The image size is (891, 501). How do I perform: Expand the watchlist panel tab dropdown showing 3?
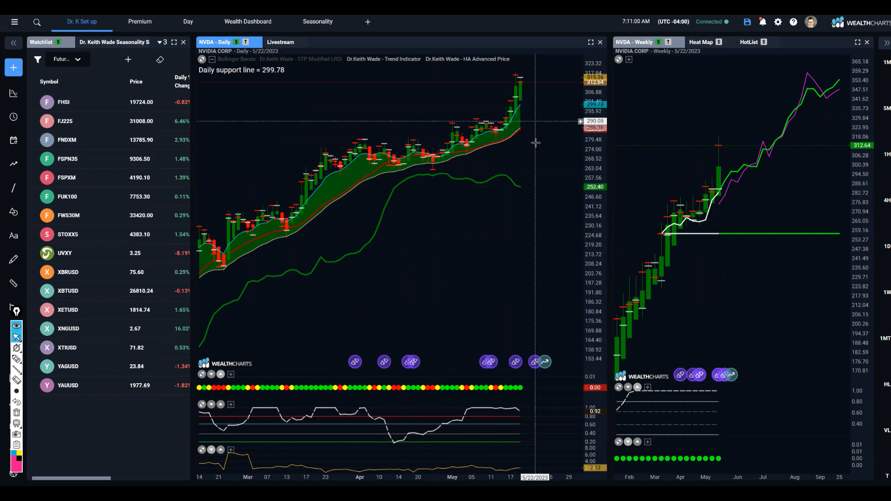(162, 42)
